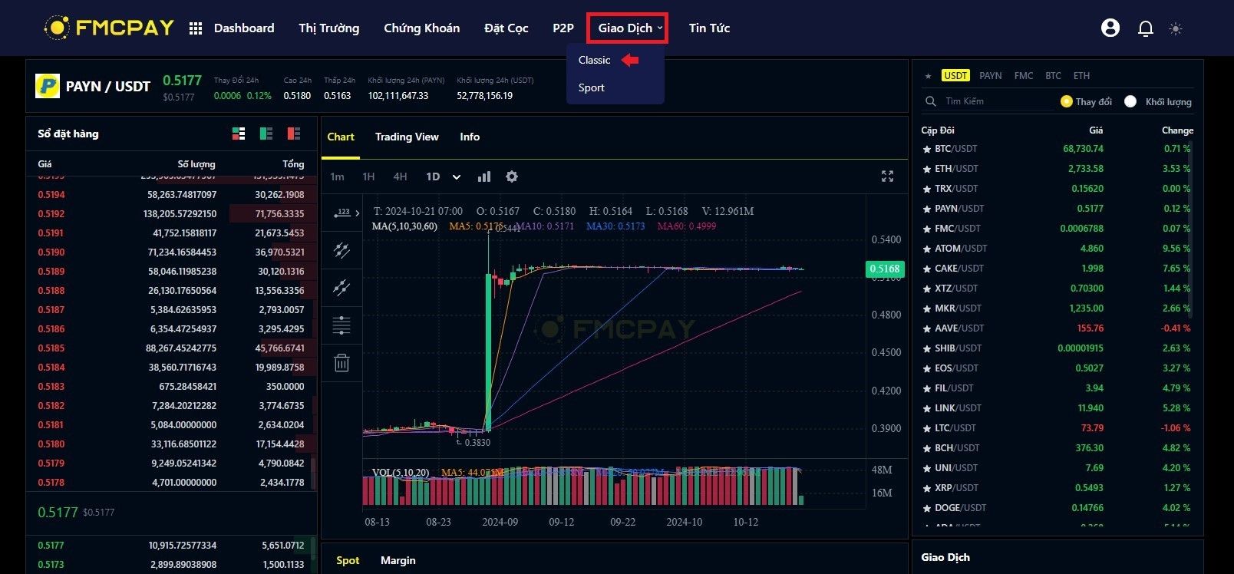This screenshot has width=1234, height=574.
Task: Favorite the AAVE/USDT pair star
Action: 927,328
